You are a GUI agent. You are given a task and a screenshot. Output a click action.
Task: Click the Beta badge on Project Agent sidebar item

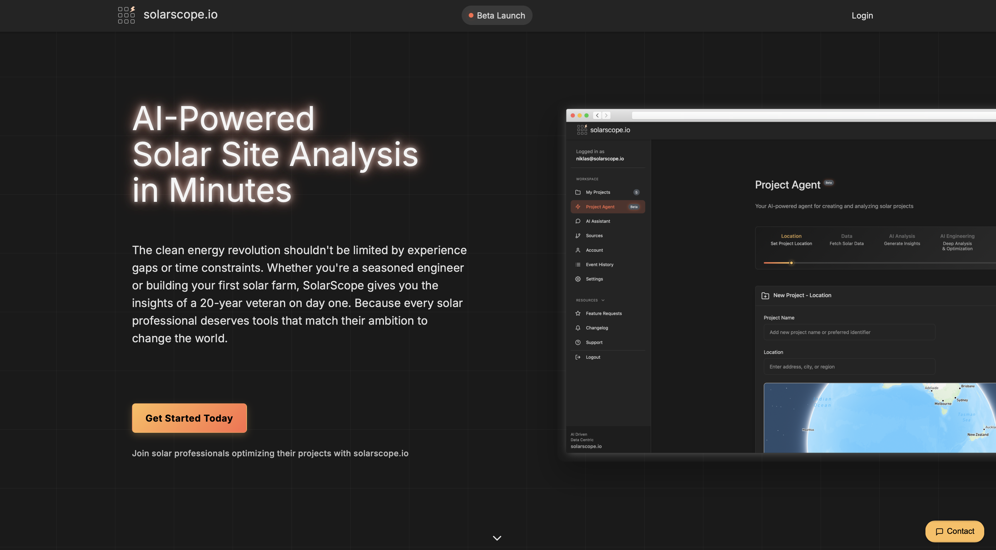(634, 207)
